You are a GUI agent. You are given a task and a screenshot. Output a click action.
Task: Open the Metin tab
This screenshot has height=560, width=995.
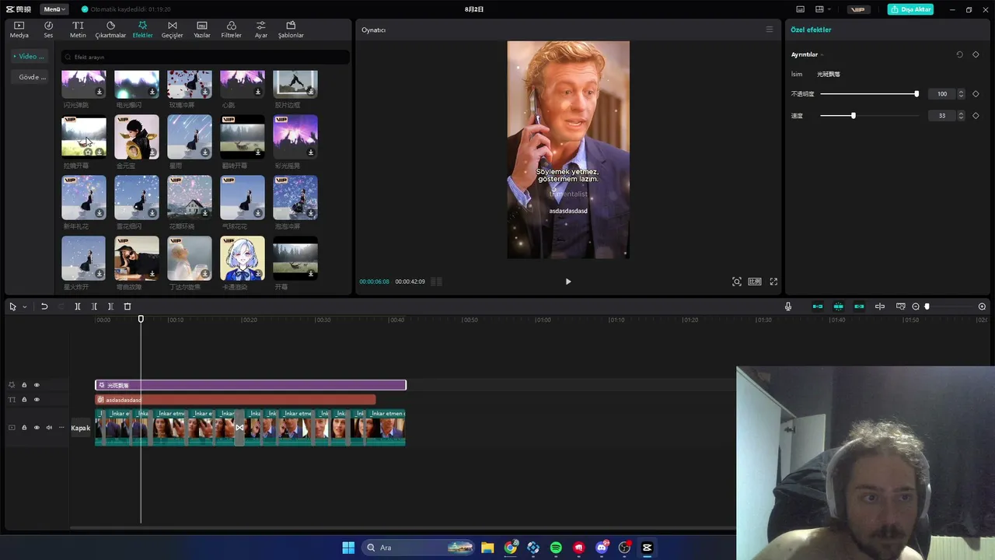point(78,30)
